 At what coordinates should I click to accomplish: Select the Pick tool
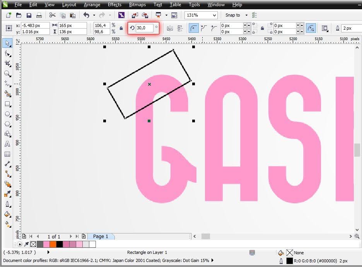tap(7, 43)
